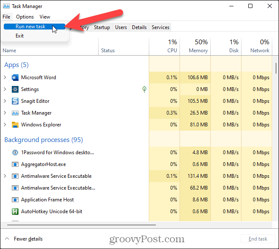
Task: Switch to the Users tab
Action: [121, 27]
